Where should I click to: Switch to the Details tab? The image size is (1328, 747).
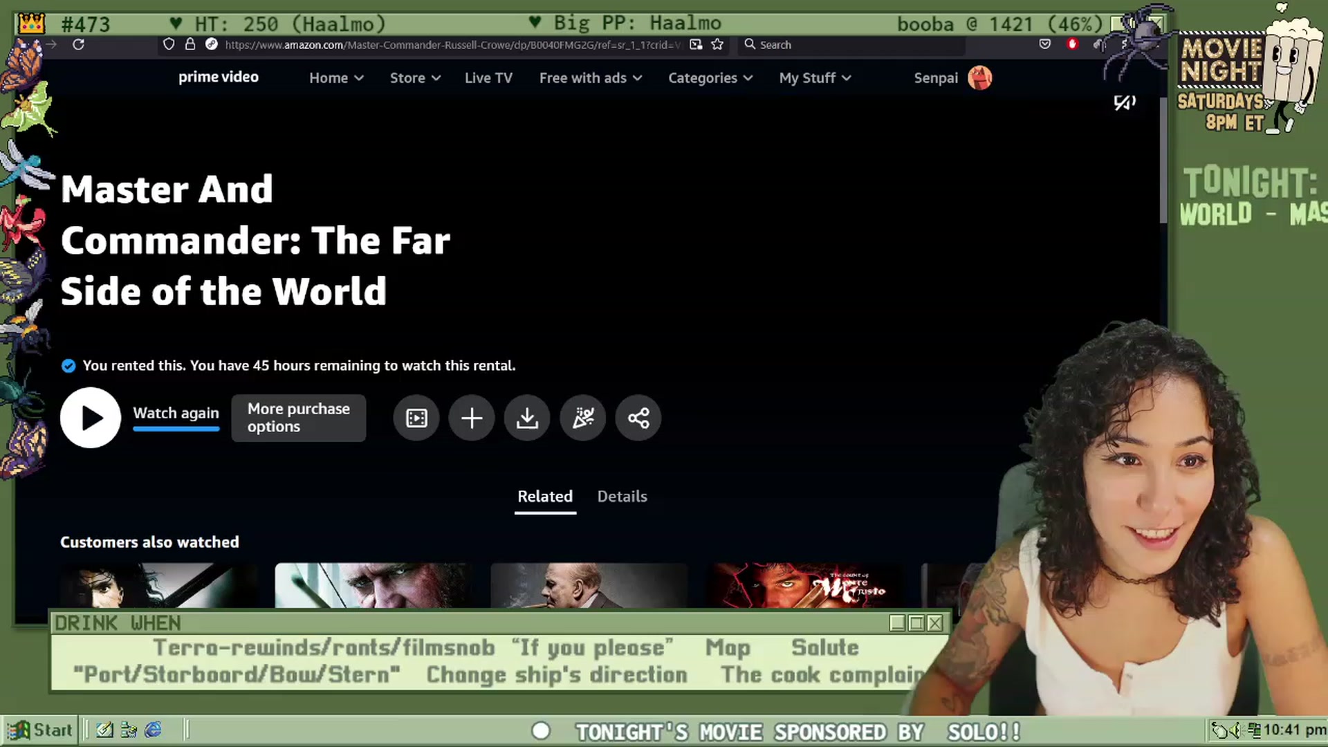click(x=622, y=497)
